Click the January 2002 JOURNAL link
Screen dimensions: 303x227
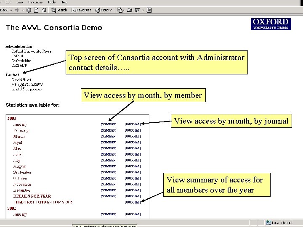[133, 214]
